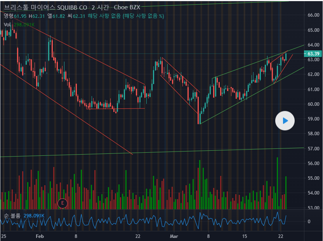Click the 54.00 price axis label

coord(313,193)
